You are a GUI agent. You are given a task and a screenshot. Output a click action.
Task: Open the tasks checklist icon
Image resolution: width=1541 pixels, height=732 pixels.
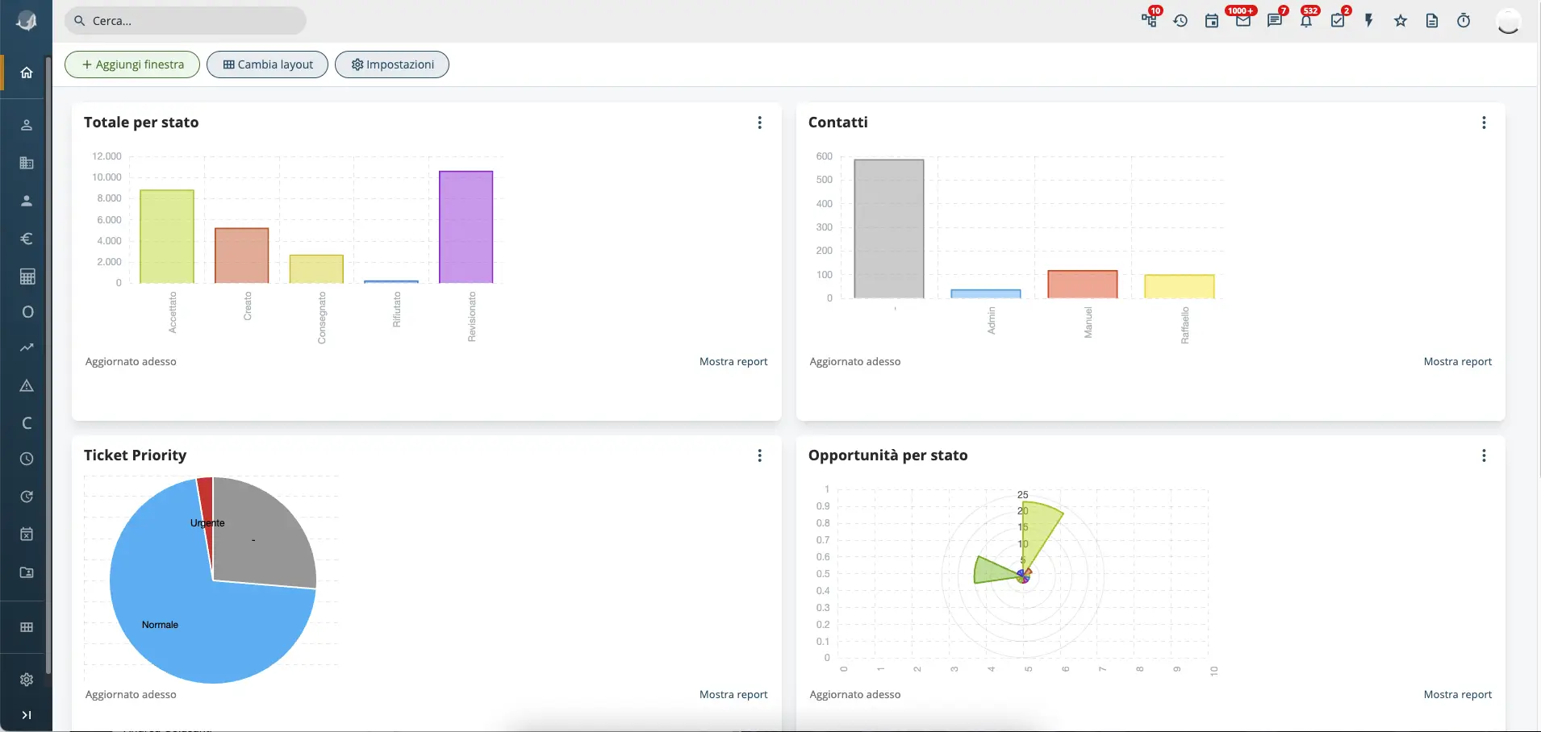point(1337,22)
